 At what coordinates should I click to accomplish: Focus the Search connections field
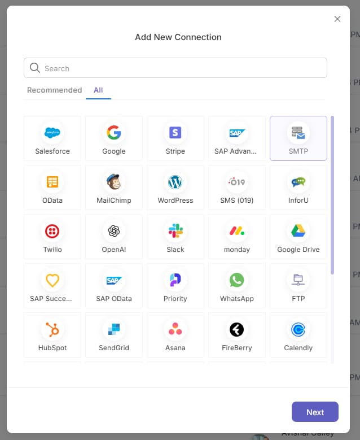(x=175, y=68)
